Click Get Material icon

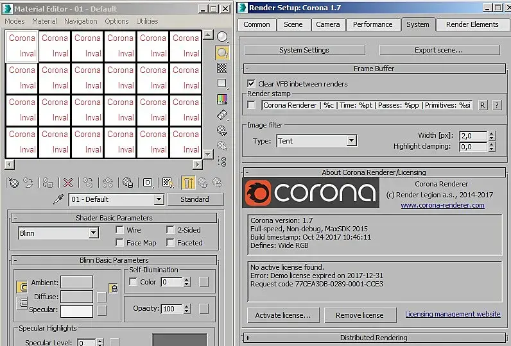pyautogui.click(x=13, y=183)
